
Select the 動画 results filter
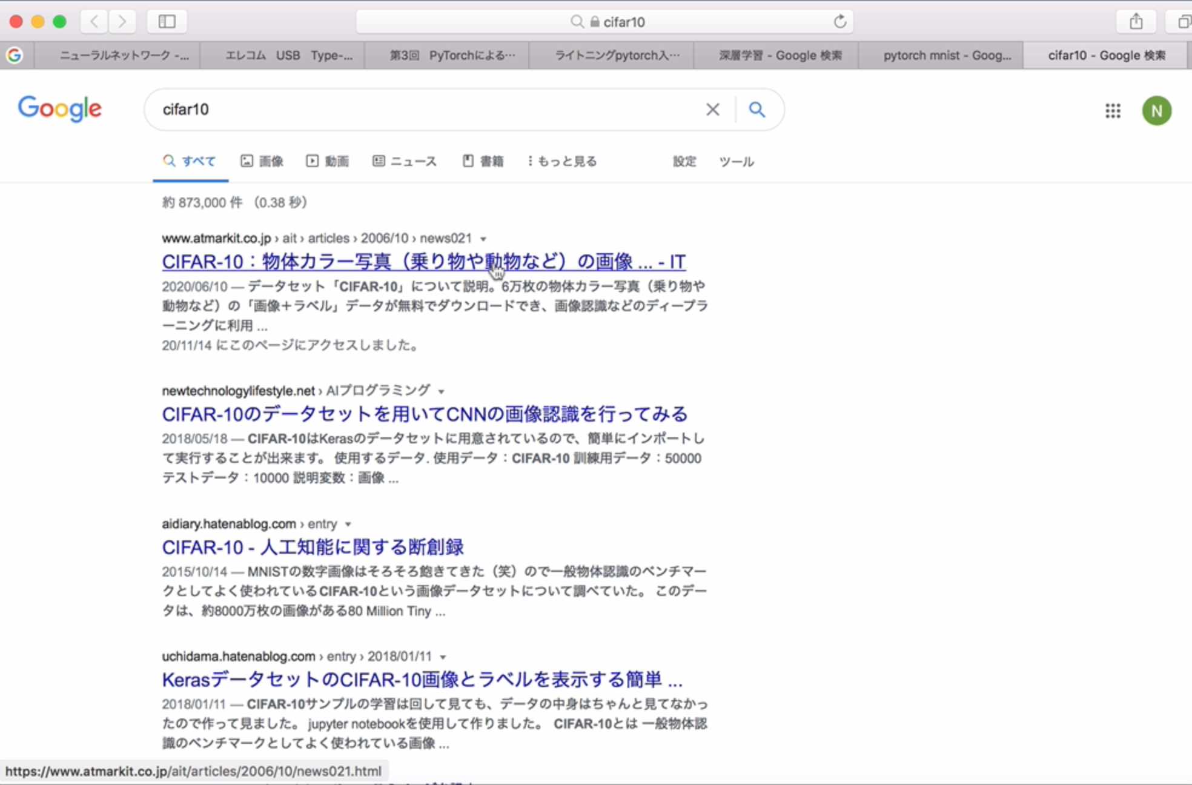[328, 162]
